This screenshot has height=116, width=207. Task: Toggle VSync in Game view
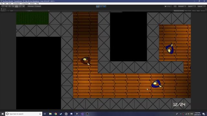tap(194, 11)
